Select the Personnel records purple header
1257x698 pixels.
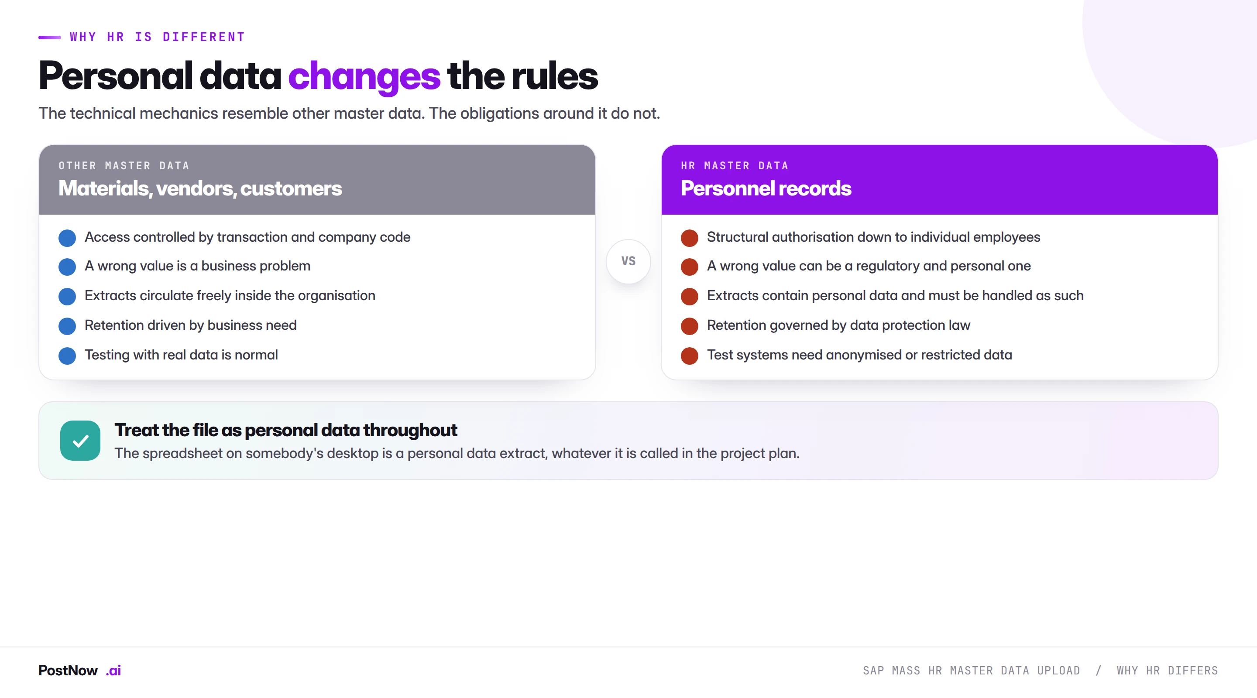pos(939,179)
